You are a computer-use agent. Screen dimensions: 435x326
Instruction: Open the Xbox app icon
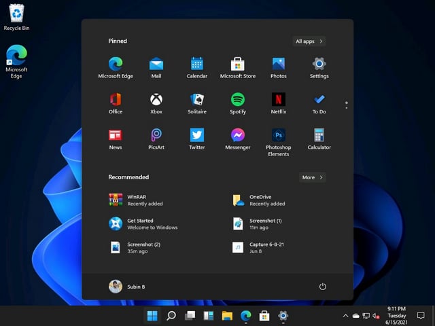[156, 103]
